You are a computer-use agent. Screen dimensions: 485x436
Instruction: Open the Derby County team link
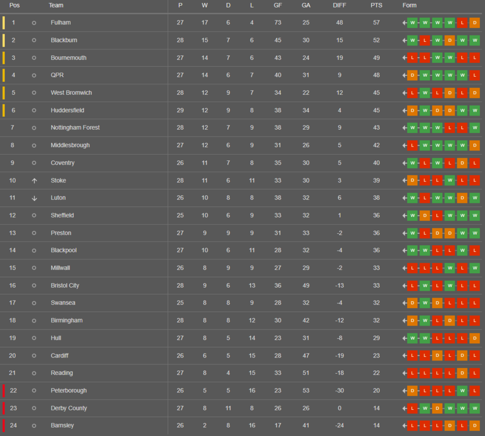69,408
